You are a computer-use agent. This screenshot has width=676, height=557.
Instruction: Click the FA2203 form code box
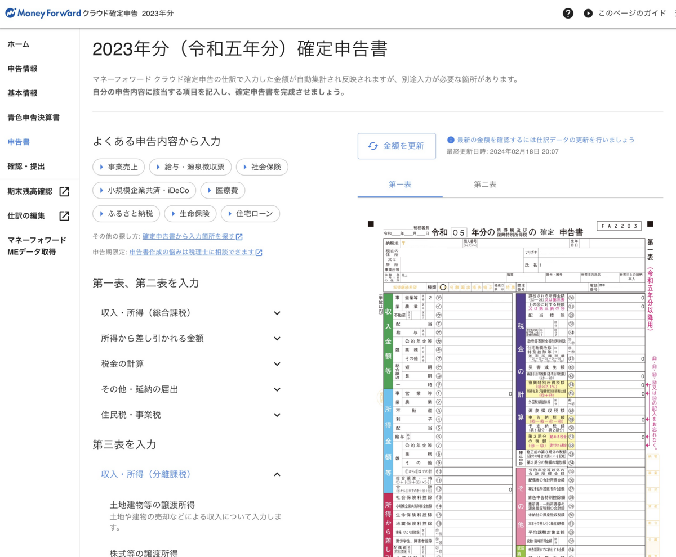point(619,226)
